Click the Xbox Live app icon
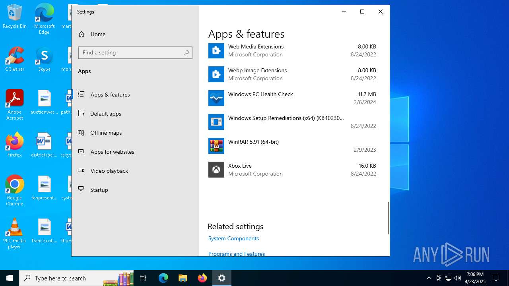 click(216, 170)
